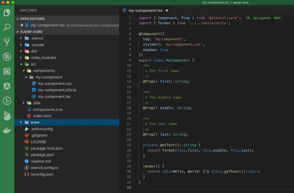Open the Docker whale icon
Viewport: 294px width, 193px height.
[x=7, y=130]
